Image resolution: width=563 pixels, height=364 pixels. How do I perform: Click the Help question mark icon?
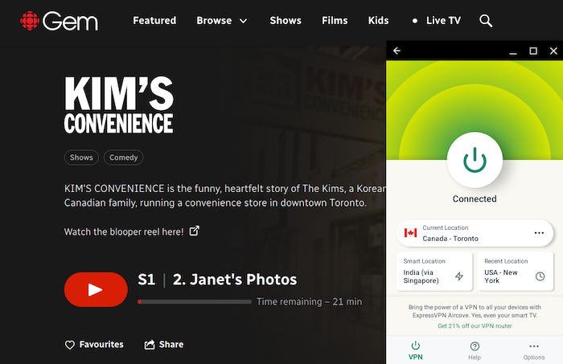(475, 346)
